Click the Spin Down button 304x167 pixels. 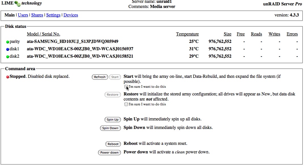[x=110, y=128]
